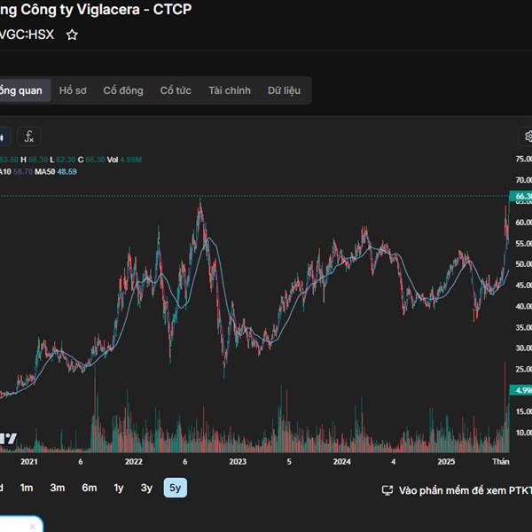Open the Hồ sơ tab
This screenshot has width=532, height=532.
(x=73, y=90)
